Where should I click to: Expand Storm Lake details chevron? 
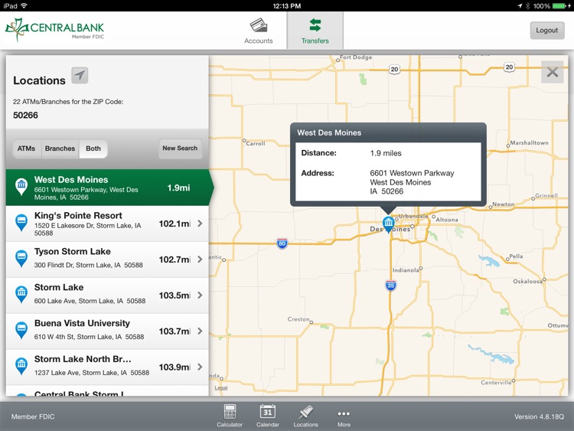pos(200,295)
